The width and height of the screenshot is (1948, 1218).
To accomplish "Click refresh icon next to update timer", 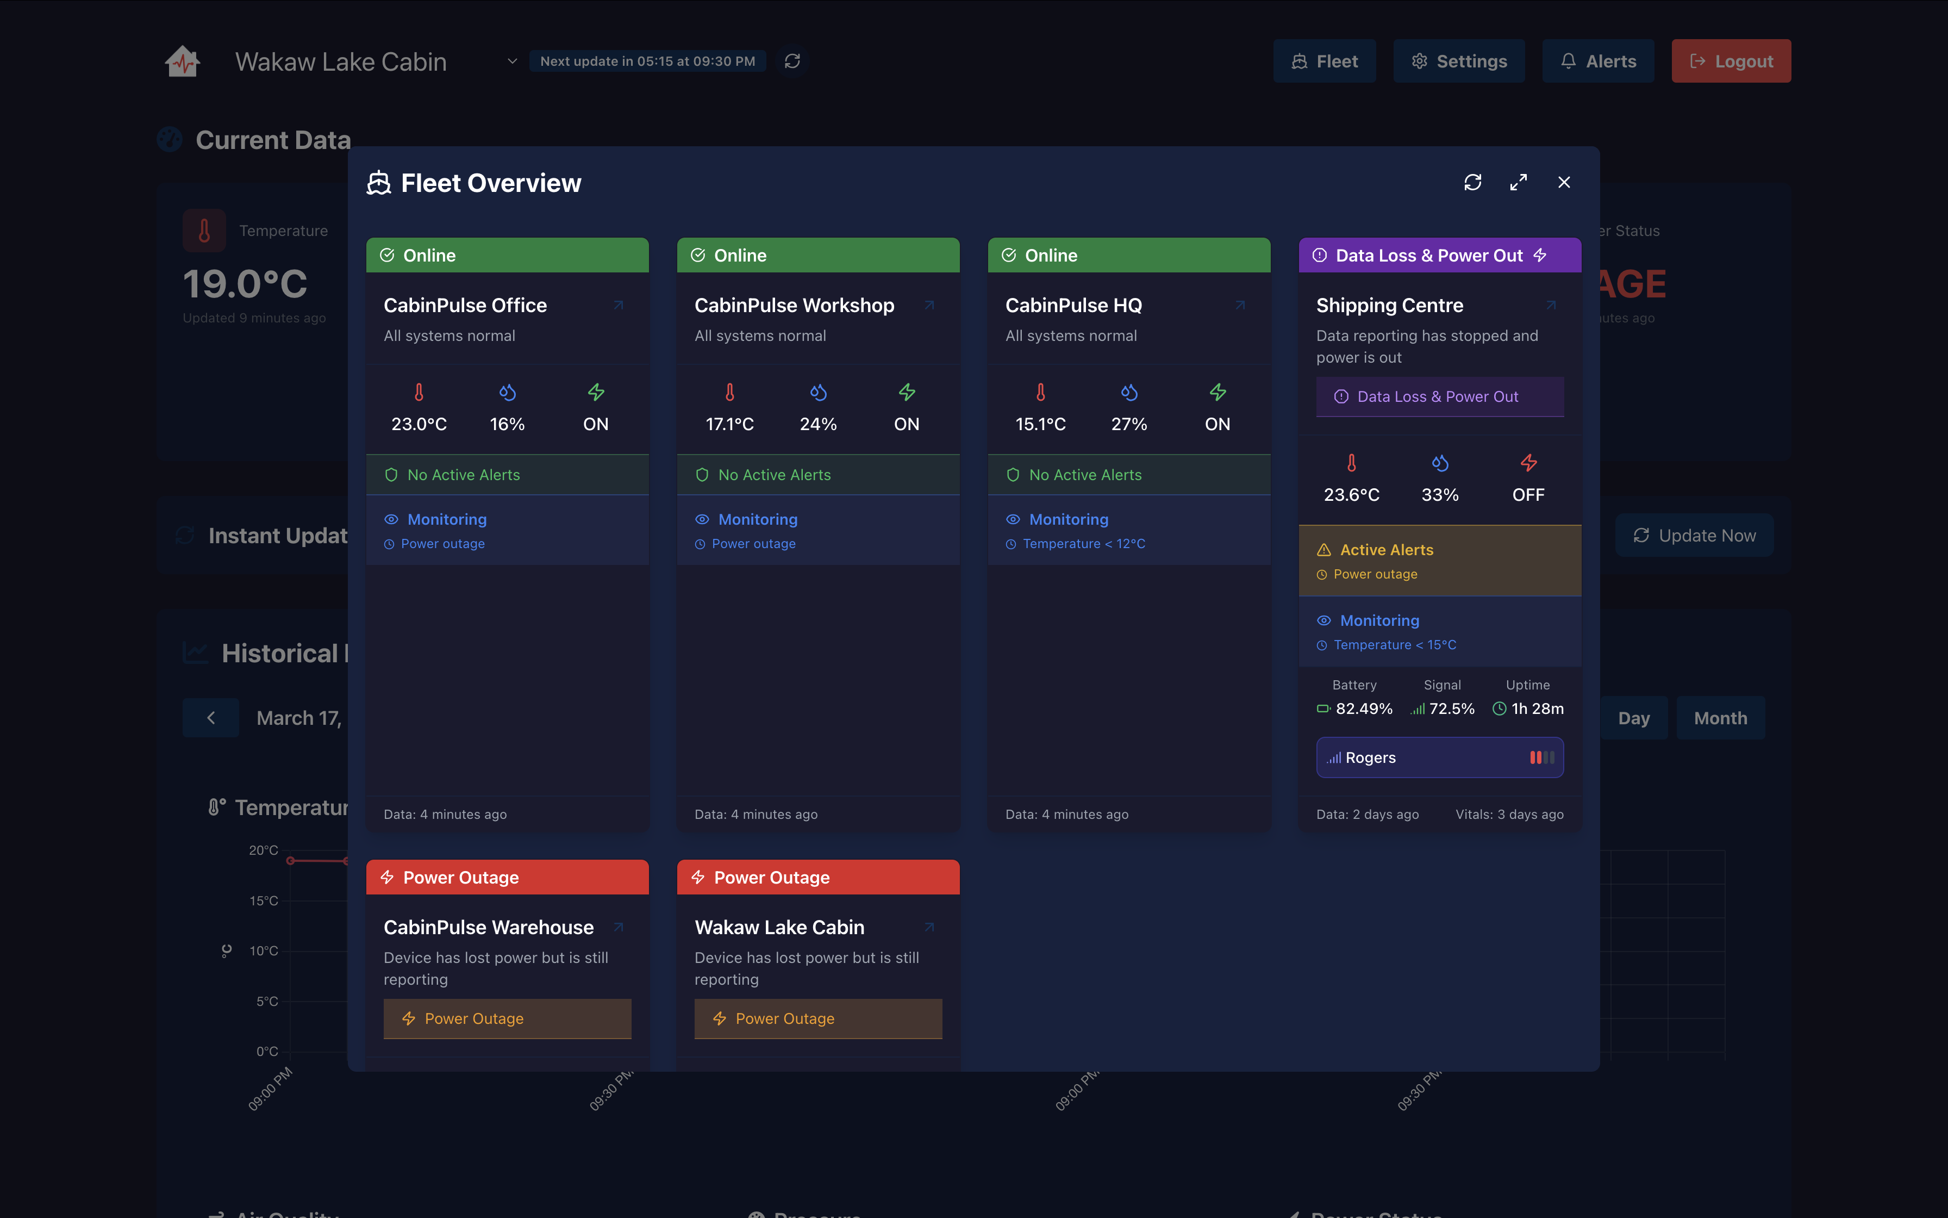I will pyautogui.click(x=792, y=61).
